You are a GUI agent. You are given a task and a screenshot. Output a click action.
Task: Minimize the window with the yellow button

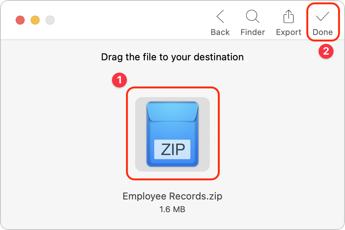(35, 20)
